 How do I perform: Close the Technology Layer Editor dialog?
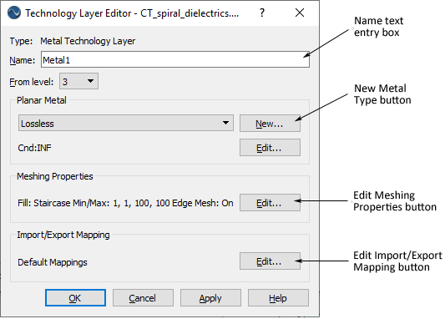pos(300,13)
